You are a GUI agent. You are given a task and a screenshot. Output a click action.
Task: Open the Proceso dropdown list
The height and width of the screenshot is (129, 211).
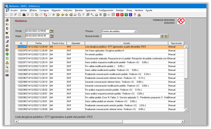pos(135,31)
